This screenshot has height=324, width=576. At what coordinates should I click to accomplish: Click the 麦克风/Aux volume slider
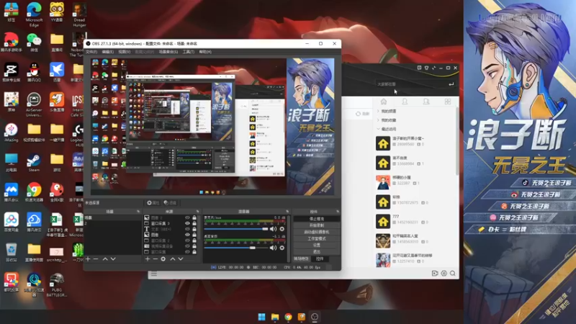tap(236, 229)
